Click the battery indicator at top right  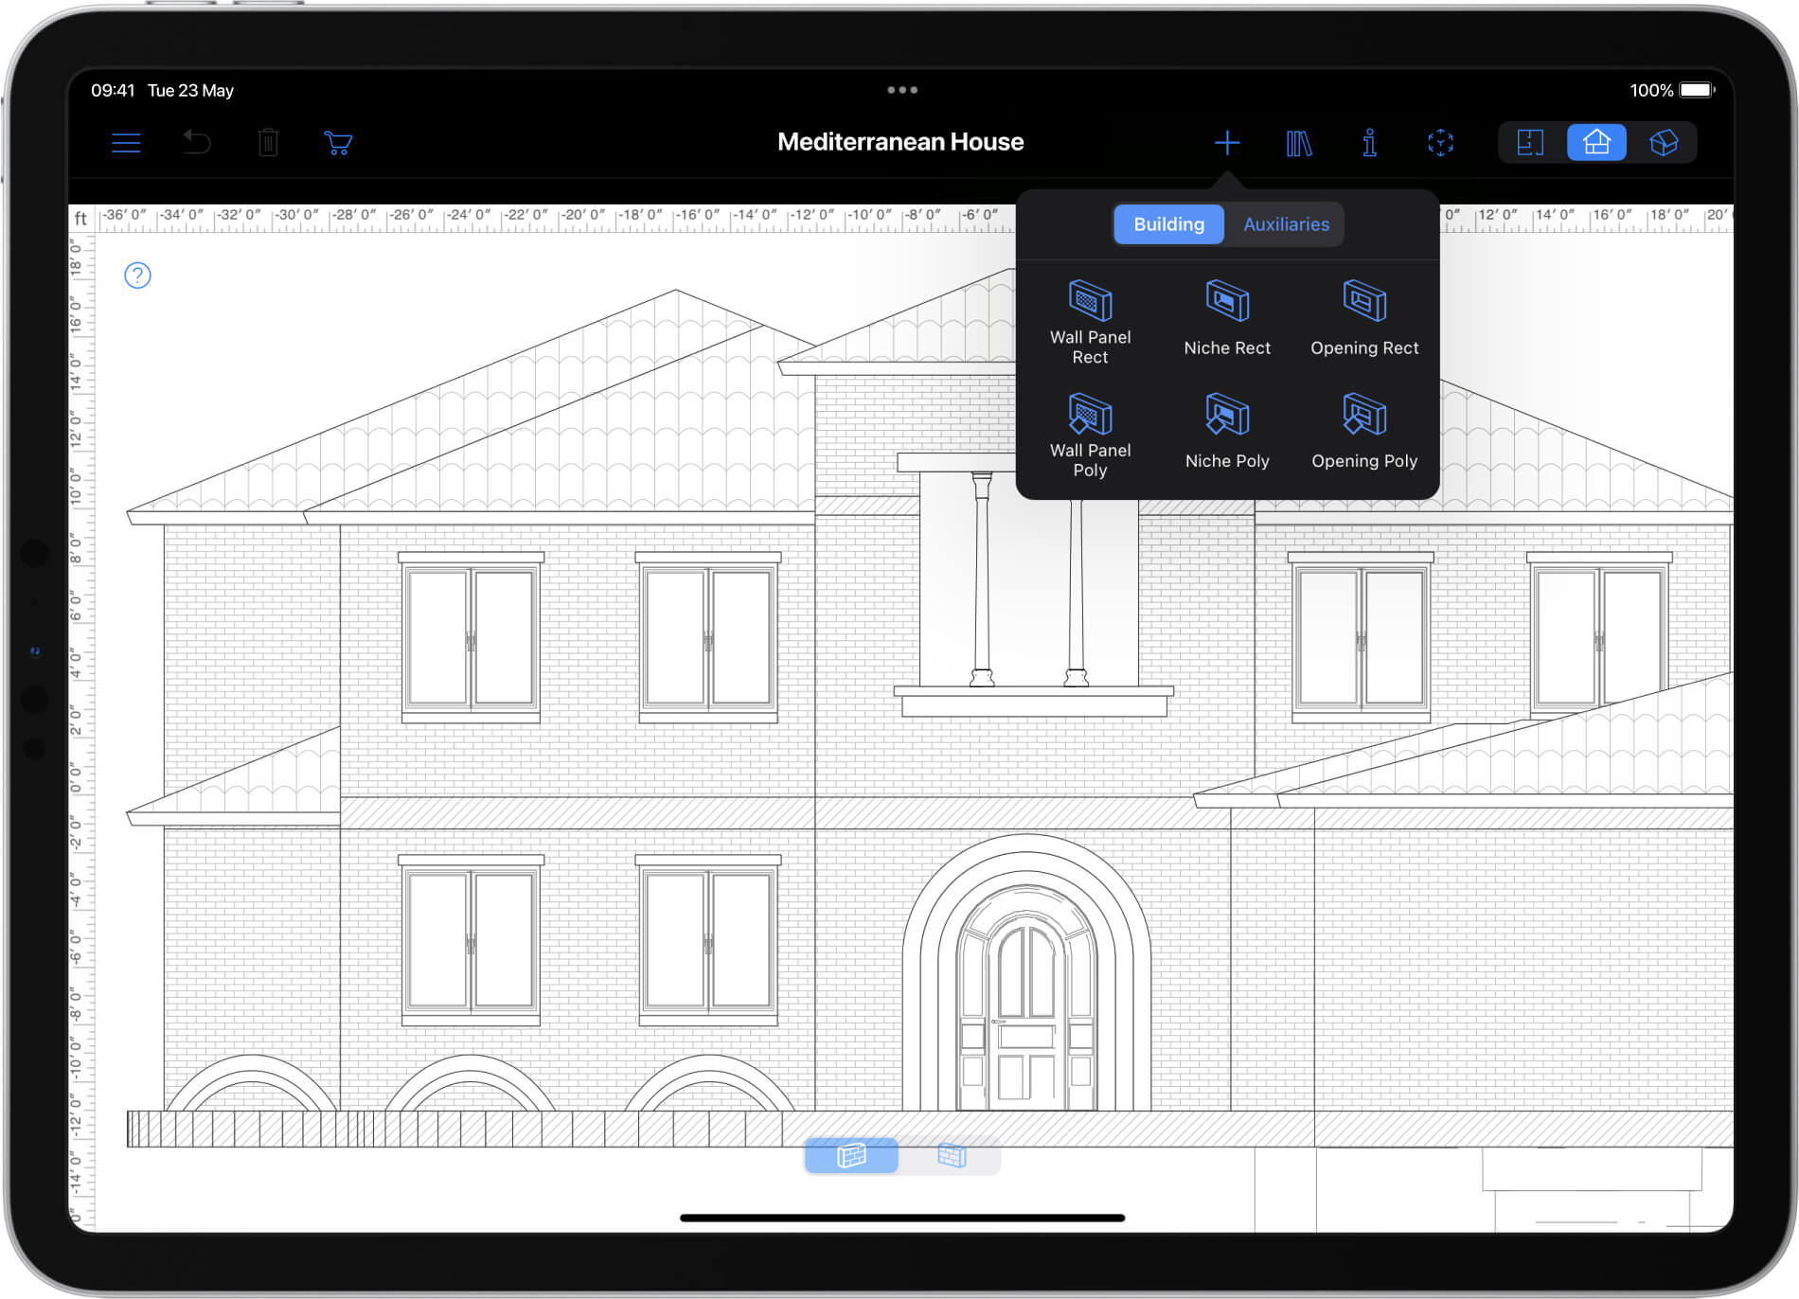pyautogui.click(x=1694, y=90)
